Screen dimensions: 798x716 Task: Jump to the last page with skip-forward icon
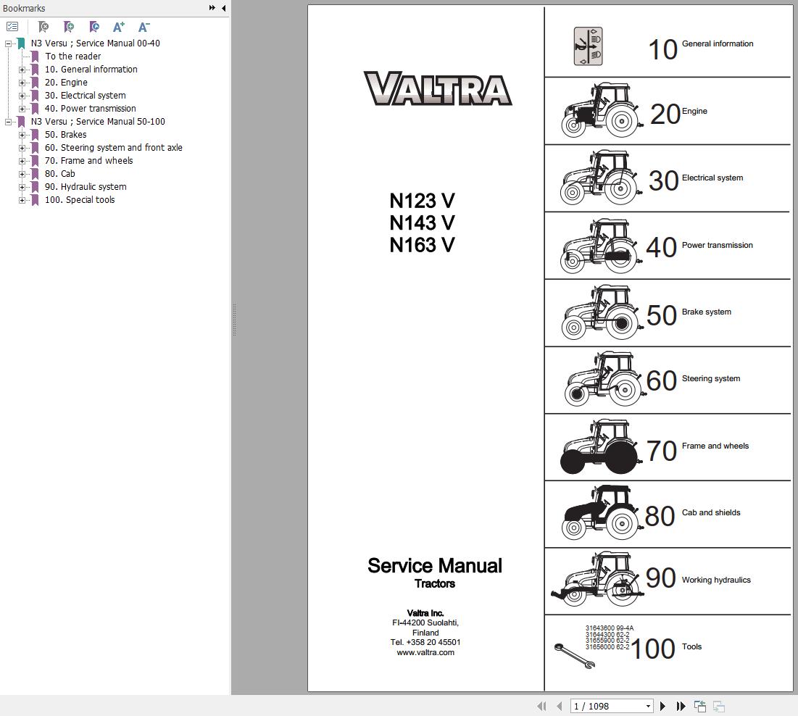click(x=680, y=705)
